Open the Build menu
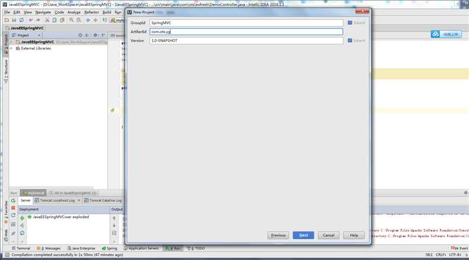This screenshot has height=260, width=469. click(x=107, y=12)
